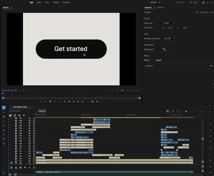Open the Audio workspace tab
The height and width of the screenshot is (176, 214).
coord(39,2)
